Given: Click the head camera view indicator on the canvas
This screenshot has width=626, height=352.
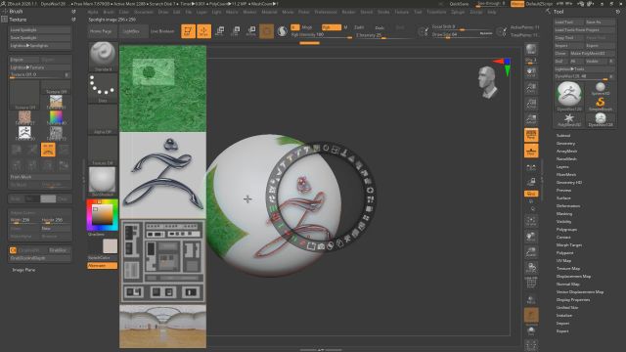Looking at the screenshot, I should click(x=488, y=82).
